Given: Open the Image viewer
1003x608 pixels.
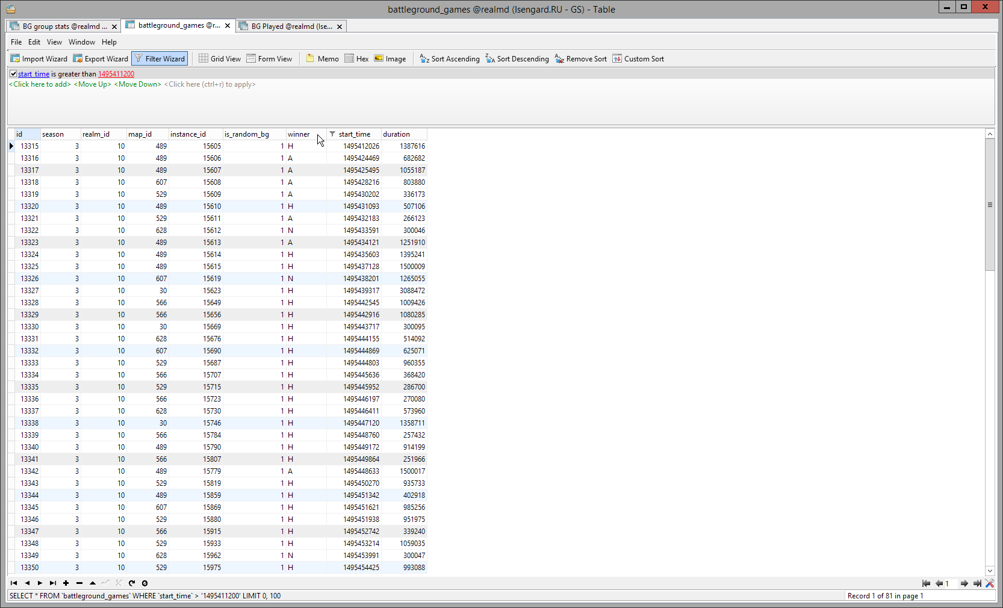Looking at the screenshot, I should [x=390, y=58].
